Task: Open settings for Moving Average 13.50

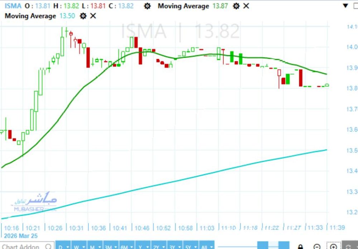Action: pyautogui.click(x=83, y=16)
